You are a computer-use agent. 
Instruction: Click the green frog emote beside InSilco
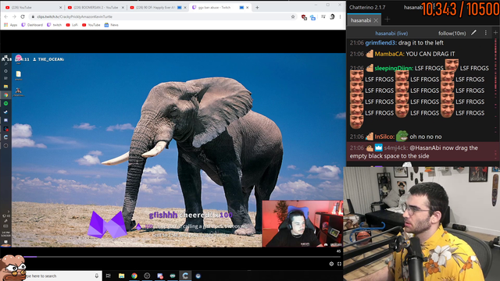[402, 136]
